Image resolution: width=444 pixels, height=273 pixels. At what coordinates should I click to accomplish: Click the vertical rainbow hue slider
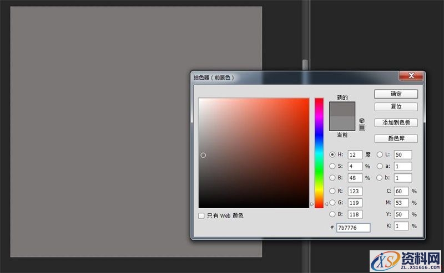[319, 152]
